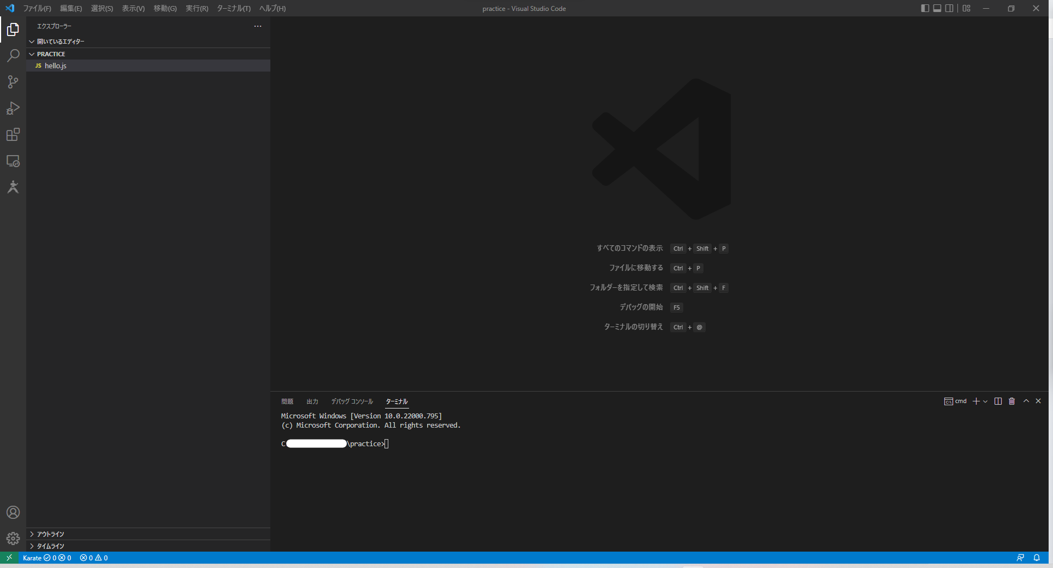Open the Extensions view

13,134
